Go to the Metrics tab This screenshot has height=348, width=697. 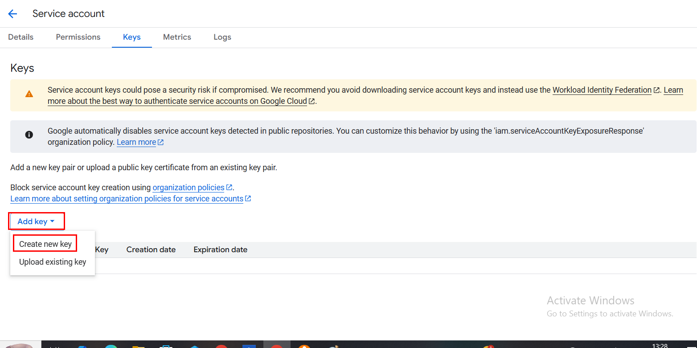pyautogui.click(x=177, y=37)
